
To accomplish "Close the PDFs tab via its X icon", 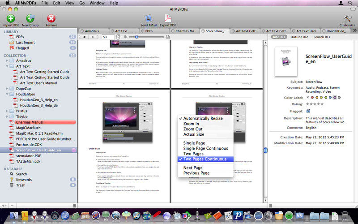I will coord(142,31).
